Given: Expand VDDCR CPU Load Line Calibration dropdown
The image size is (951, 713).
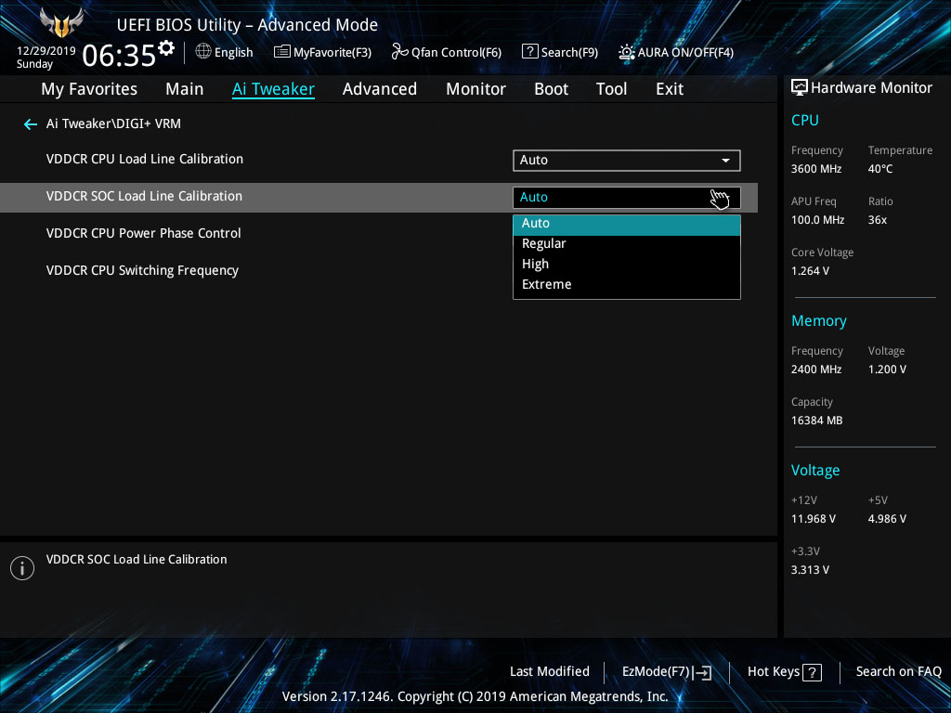Looking at the screenshot, I should pos(627,160).
